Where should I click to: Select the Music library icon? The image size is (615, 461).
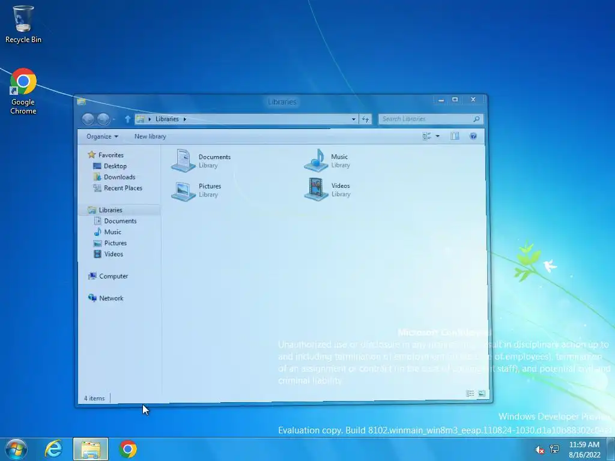316,160
